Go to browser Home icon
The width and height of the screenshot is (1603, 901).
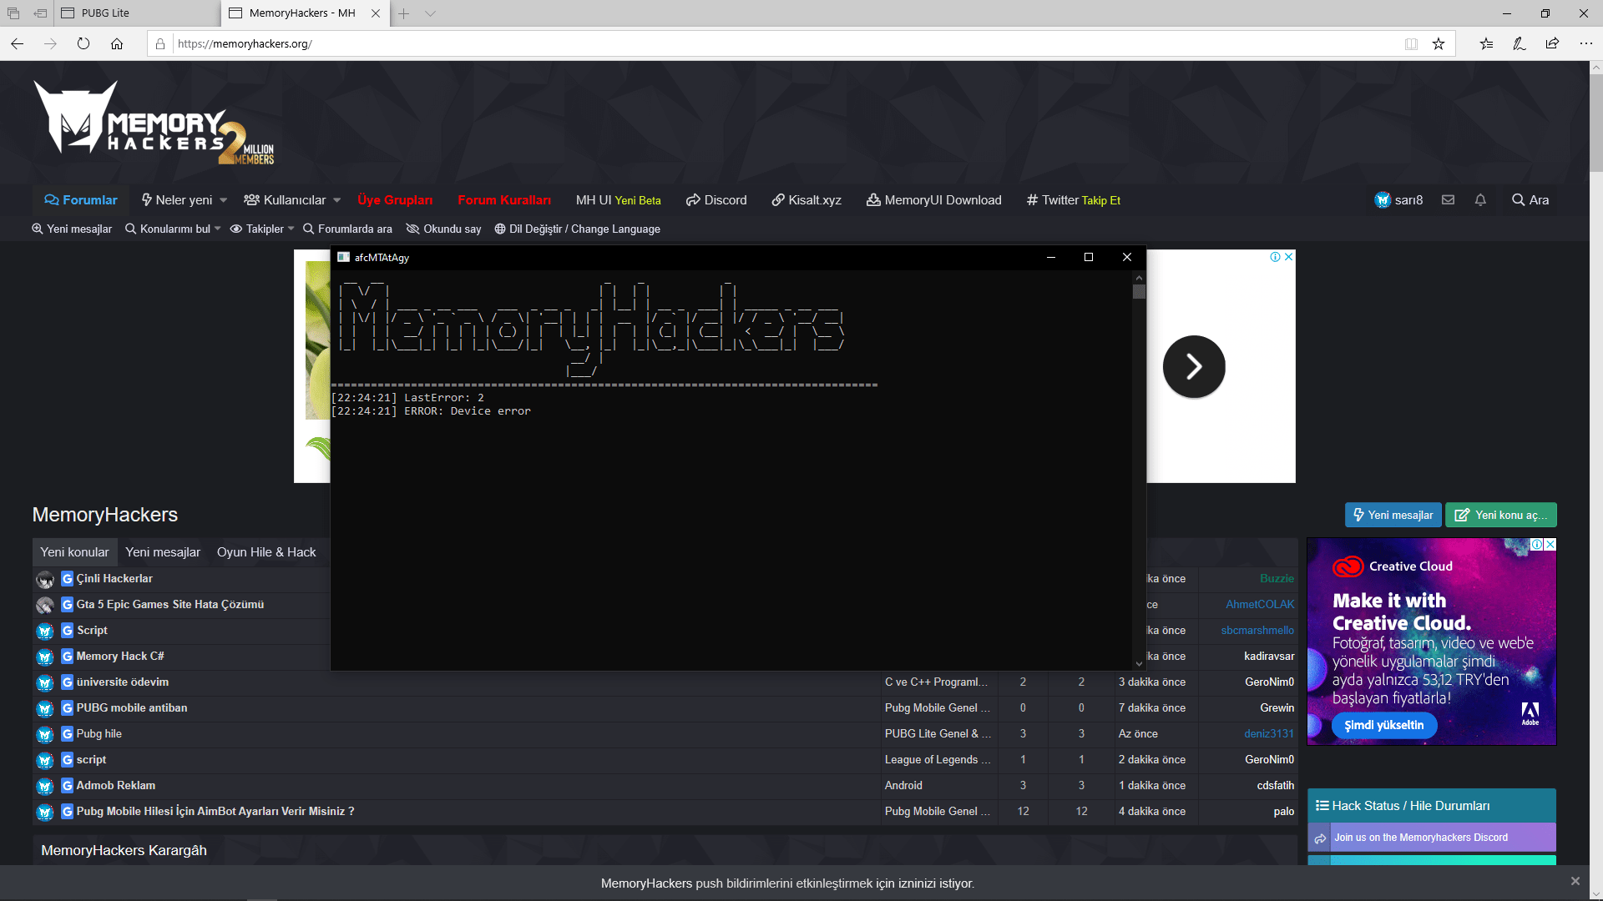(117, 43)
